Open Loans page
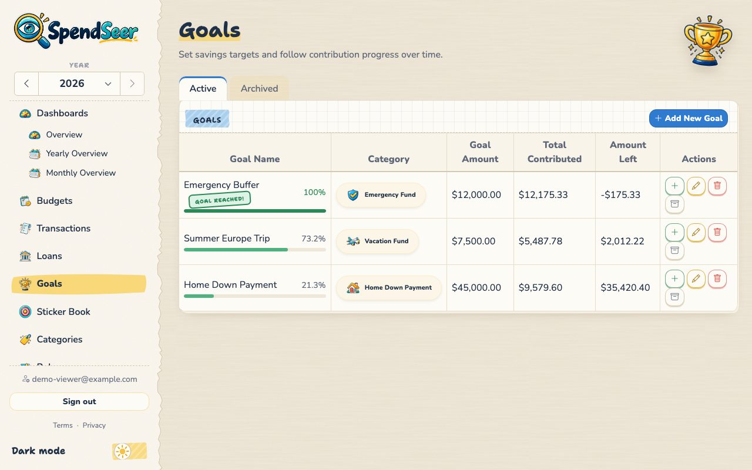752x470 pixels. click(x=79, y=256)
